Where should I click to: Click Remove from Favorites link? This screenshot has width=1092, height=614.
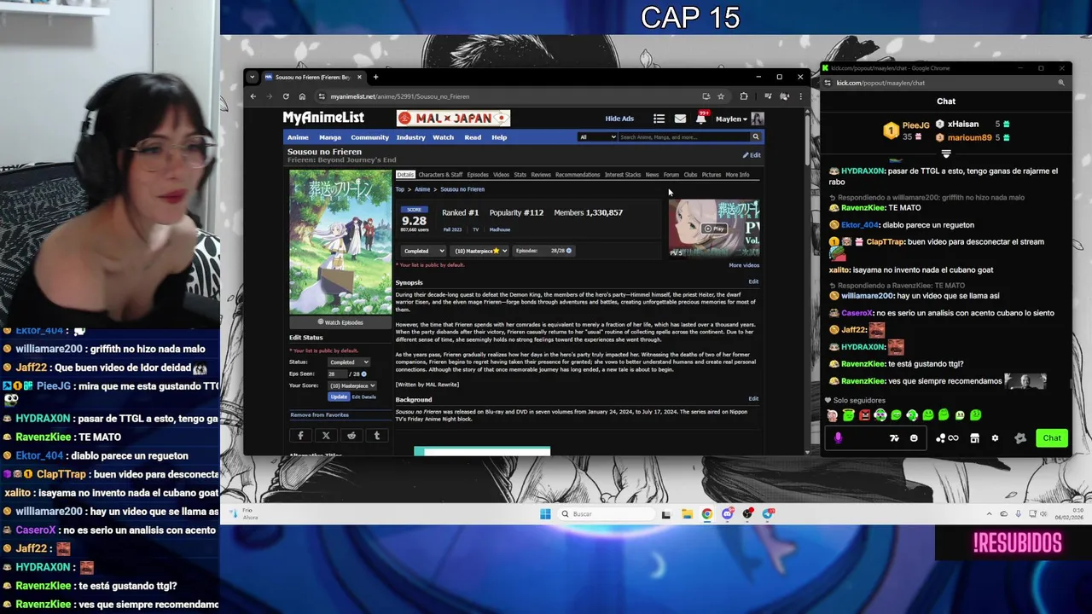pyautogui.click(x=319, y=415)
